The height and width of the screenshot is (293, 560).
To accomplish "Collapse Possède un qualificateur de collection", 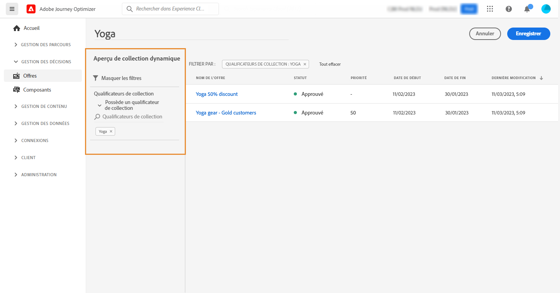I will (x=100, y=105).
